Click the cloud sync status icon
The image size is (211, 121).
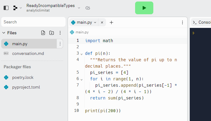point(88,8)
